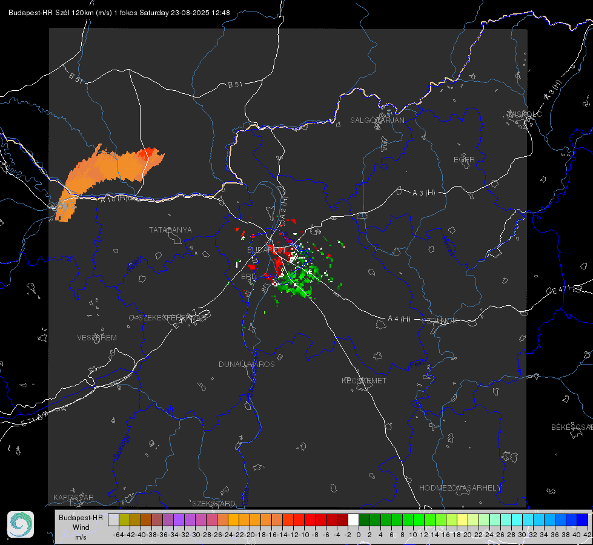Click the green radar echo cluster southeast of Budapest
Image resolution: width=593 pixels, height=545 pixels.
click(x=300, y=280)
